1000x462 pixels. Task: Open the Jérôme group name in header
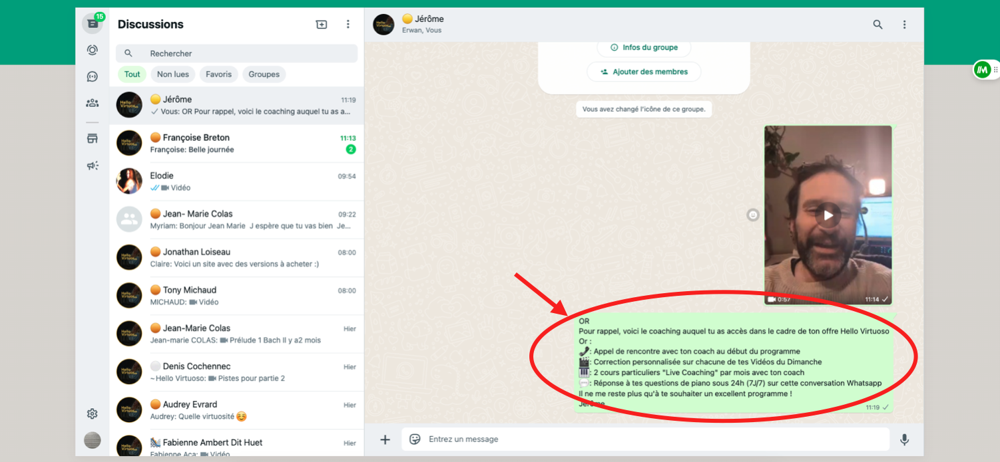coord(423,19)
